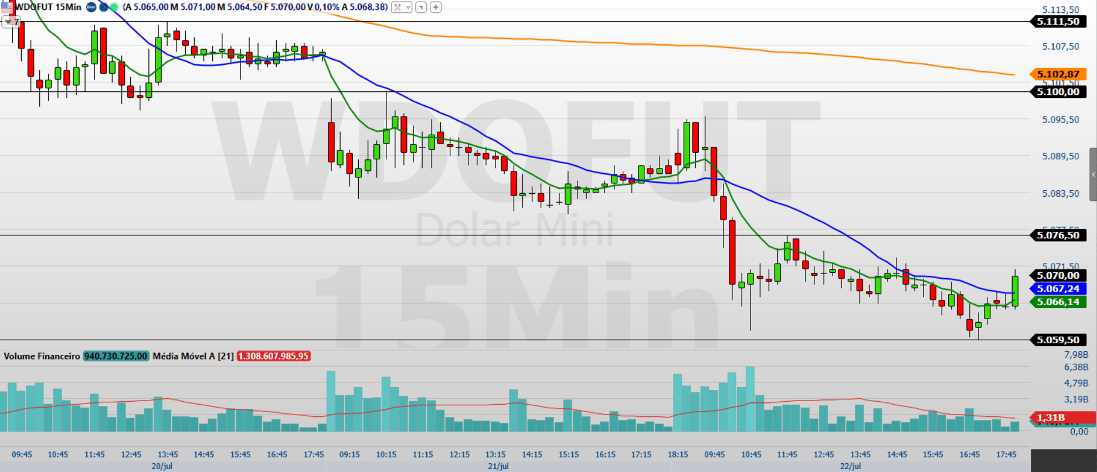Click the Volume Financeiro indicator title
This screenshot has width=1097, height=472.
point(42,356)
